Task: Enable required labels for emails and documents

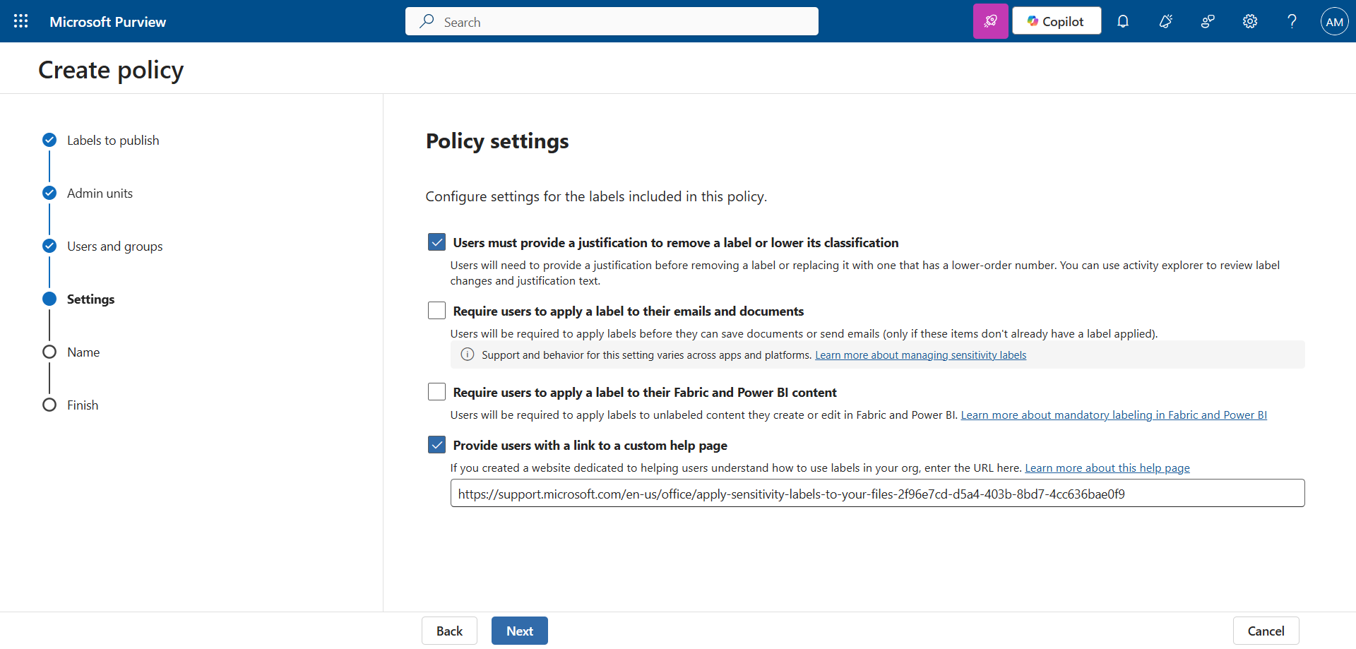Action: pos(436,311)
